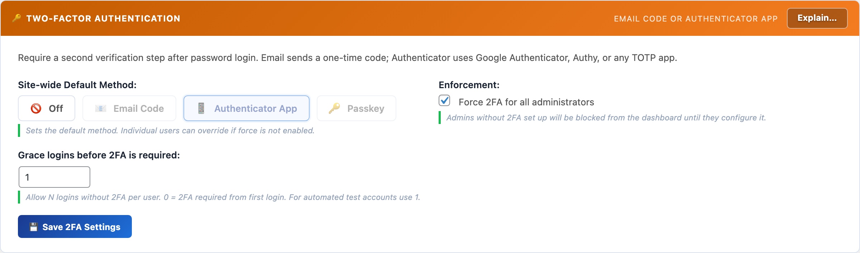Click the envelope icon on the Email Code button

pyautogui.click(x=101, y=108)
